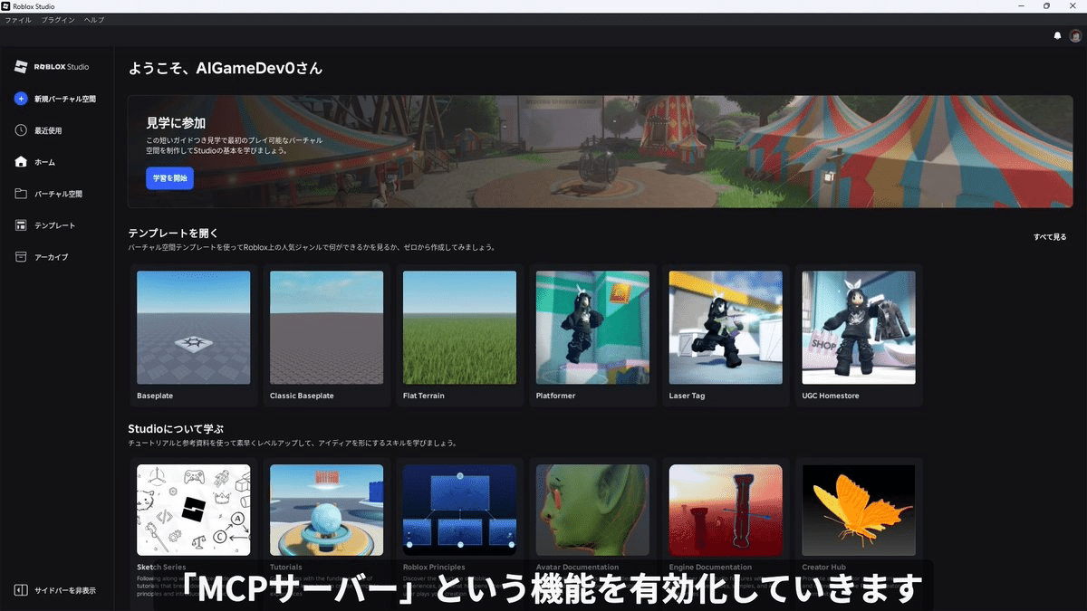
Task: Open the UGC Homestore template thumbnail
Action: pyautogui.click(x=860, y=328)
